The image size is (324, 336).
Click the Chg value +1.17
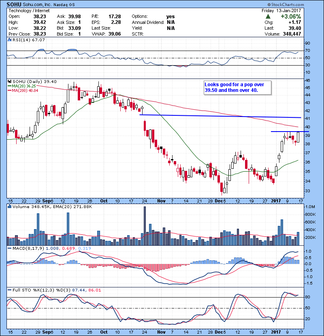[294, 22]
